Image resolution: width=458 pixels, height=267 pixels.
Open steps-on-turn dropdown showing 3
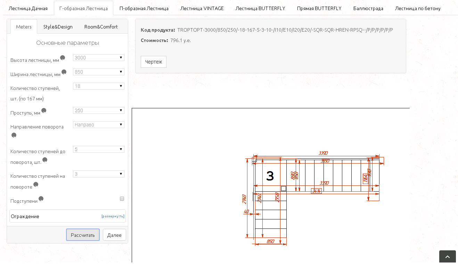pyautogui.click(x=99, y=174)
